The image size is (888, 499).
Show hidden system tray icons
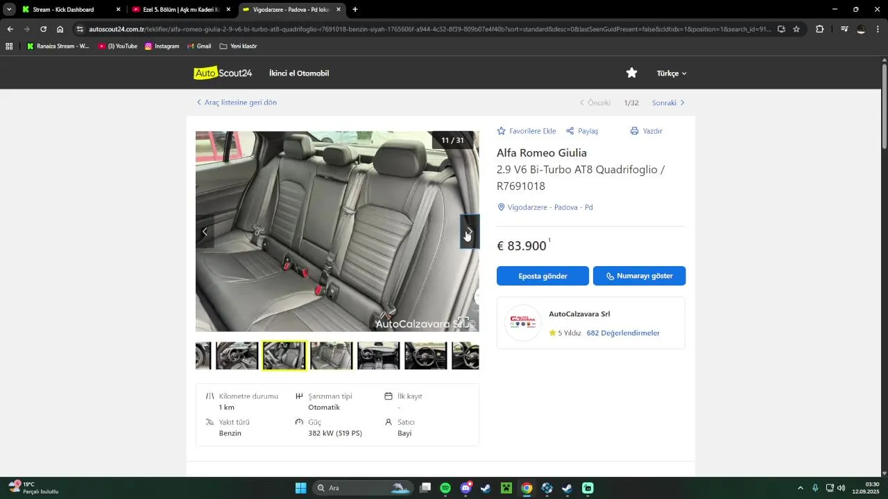click(x=800, y=488)
